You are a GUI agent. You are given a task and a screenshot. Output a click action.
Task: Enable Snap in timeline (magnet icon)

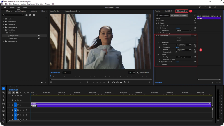13,93
